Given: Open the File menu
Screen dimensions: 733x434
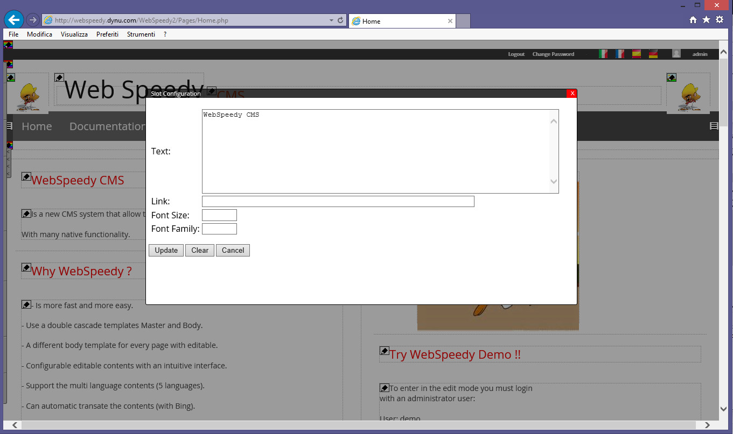Looking at the screenshot, I should tap(13, 34).
